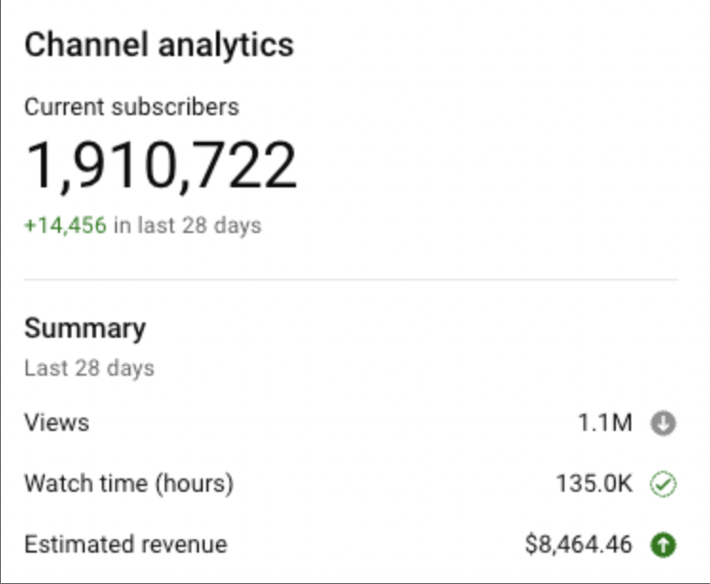The width and height of the screenshot is (710, 584).
Task: Click the dollar sign in the revenue amount
Action: coord(531,545)
